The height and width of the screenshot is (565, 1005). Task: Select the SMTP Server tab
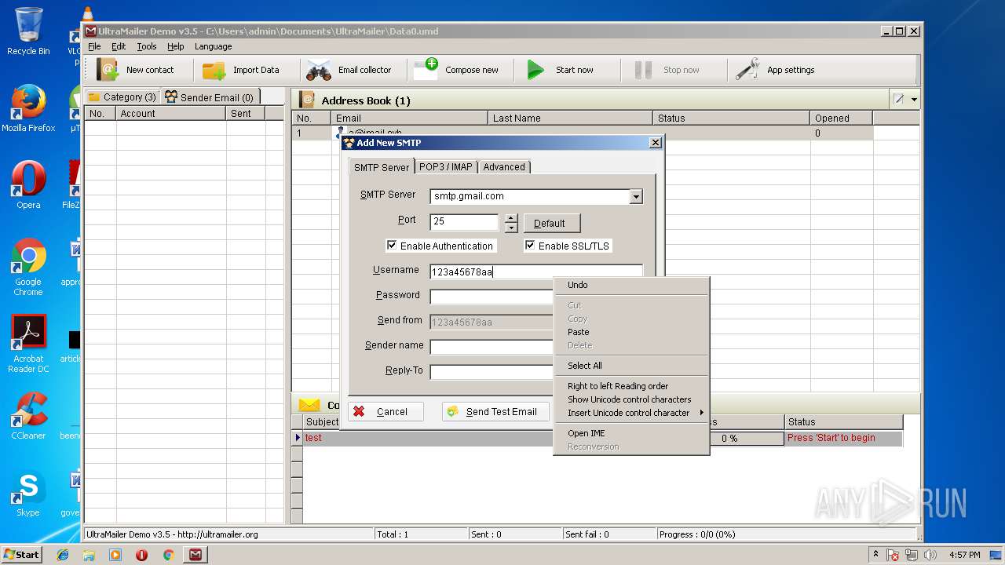tap(382, 167)
